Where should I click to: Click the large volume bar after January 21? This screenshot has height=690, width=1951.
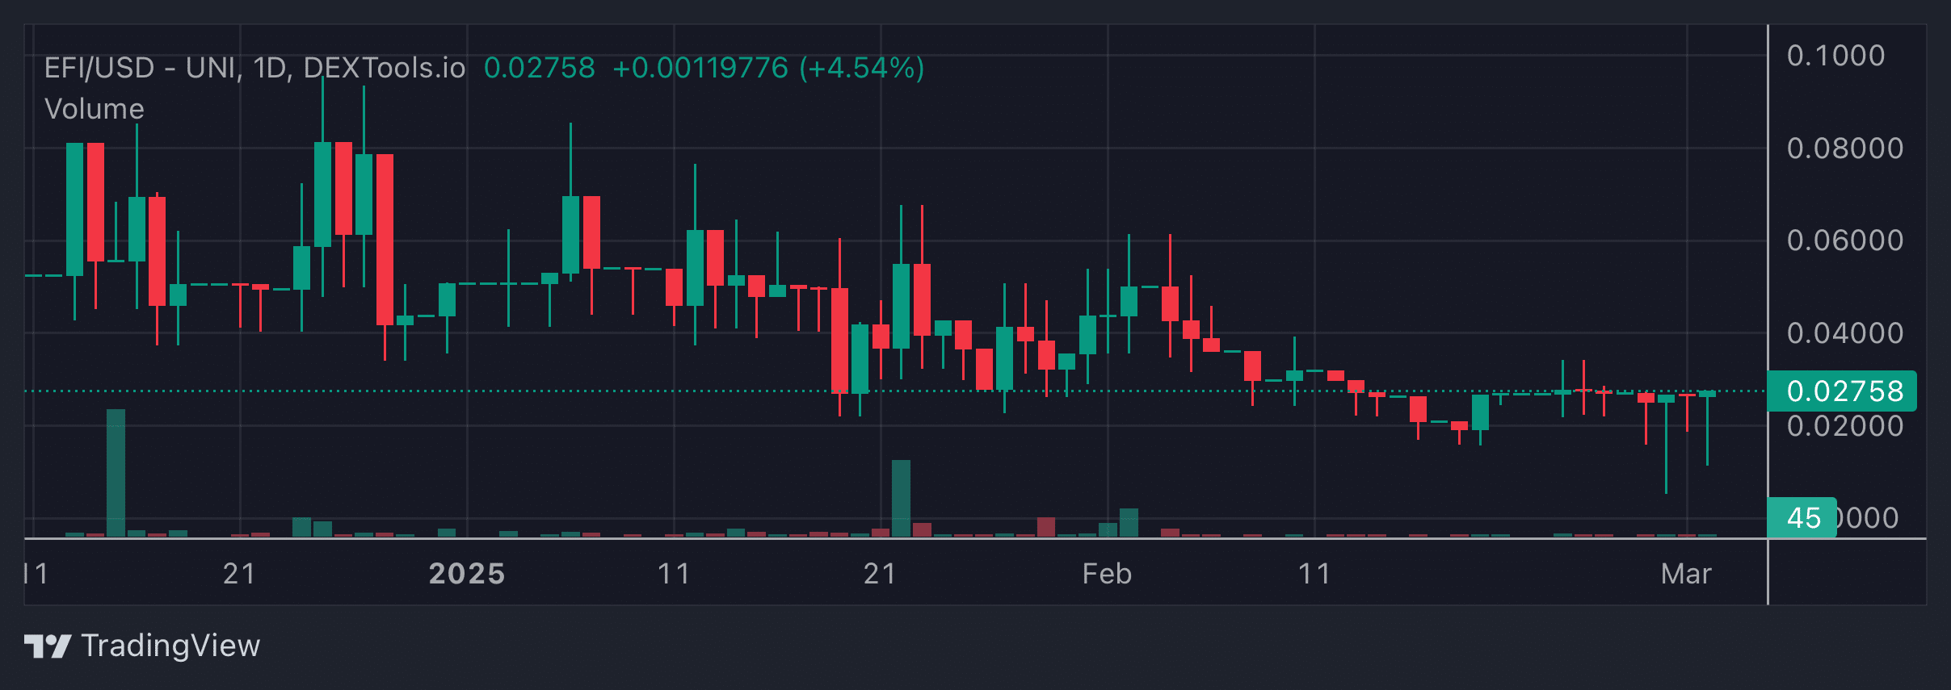tap(901, 498)
